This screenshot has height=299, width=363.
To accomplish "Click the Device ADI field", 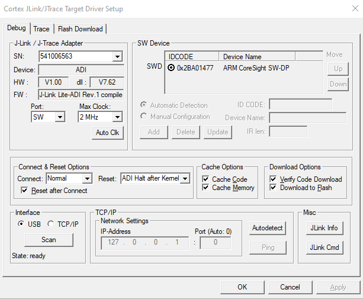I will pos(81,70).
